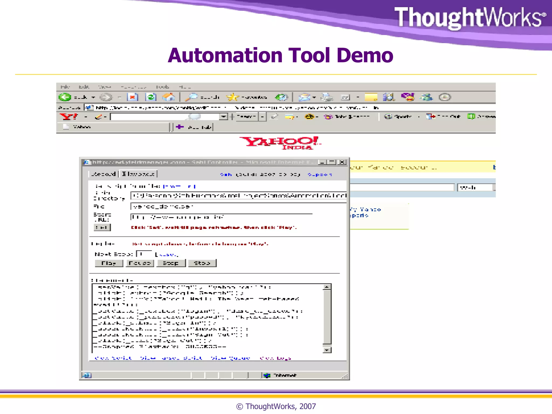The width and height of the screenshot is (552, 414).
Task: Click the Script Directory input field
Action: (239, 196)
